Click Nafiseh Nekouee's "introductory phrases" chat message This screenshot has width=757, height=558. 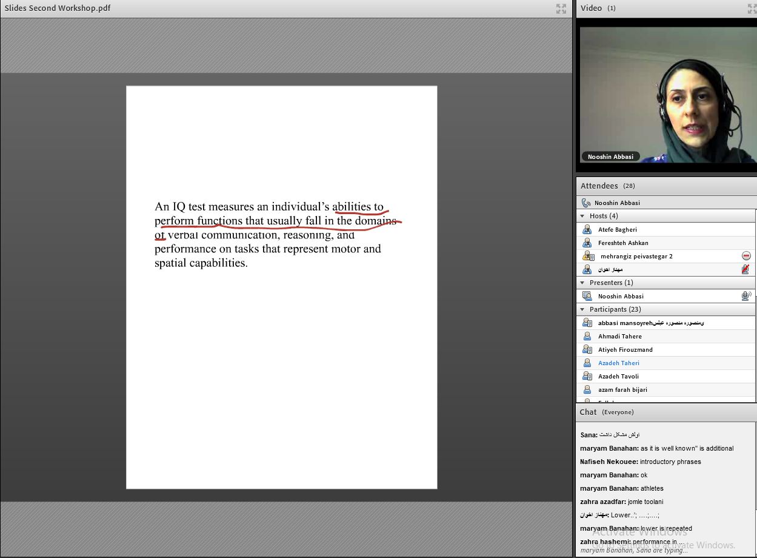[641, 462]
